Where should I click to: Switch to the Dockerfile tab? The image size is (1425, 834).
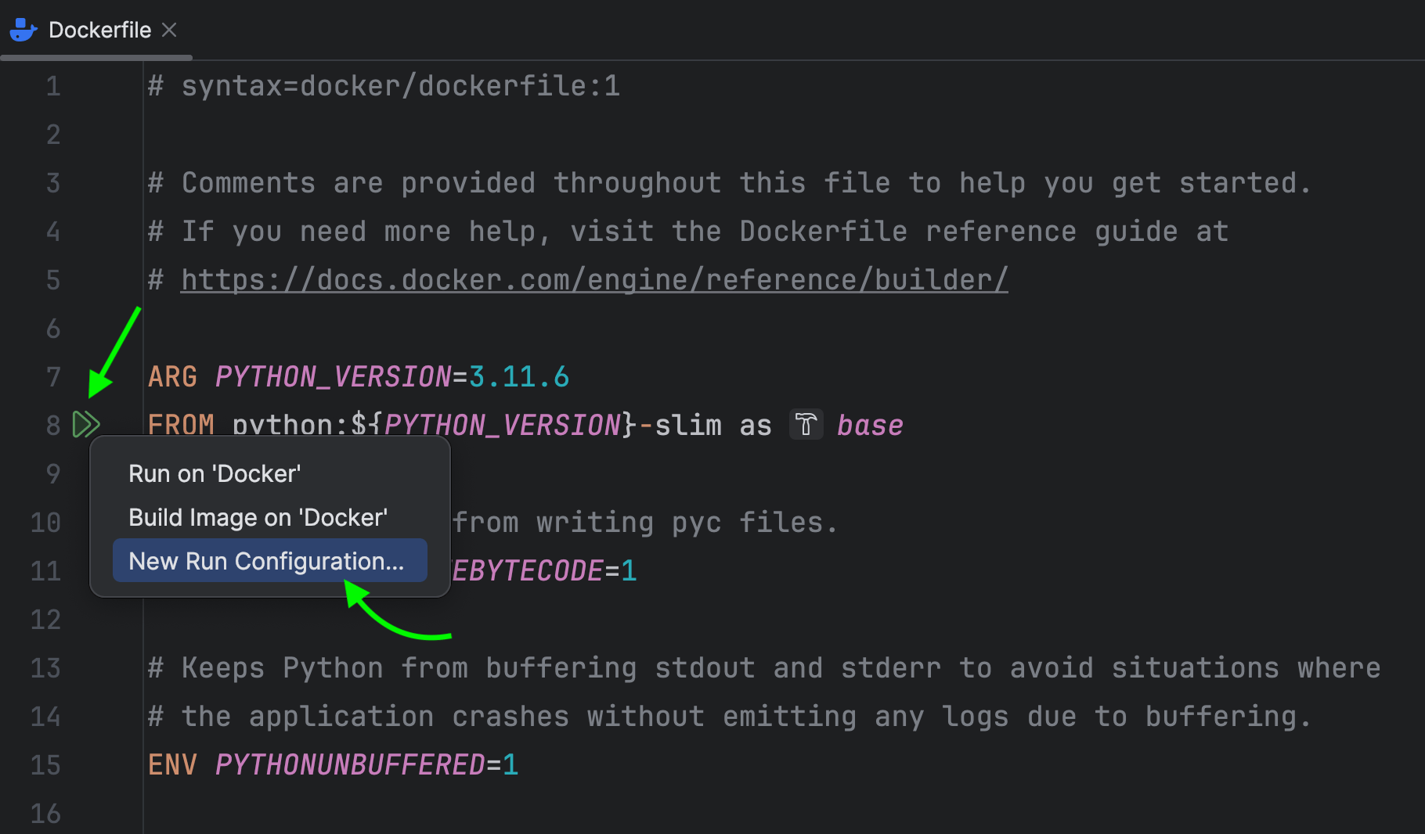pyautogui.click(x=99, y=31)
